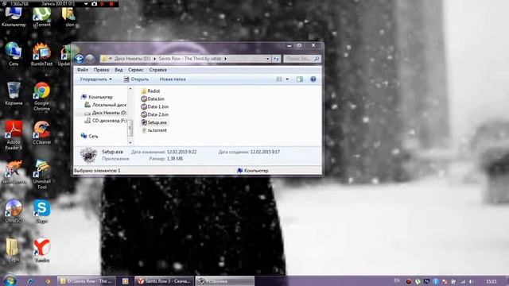
Task: Click the Новая папка button
Action: click(x=173, y=79)
